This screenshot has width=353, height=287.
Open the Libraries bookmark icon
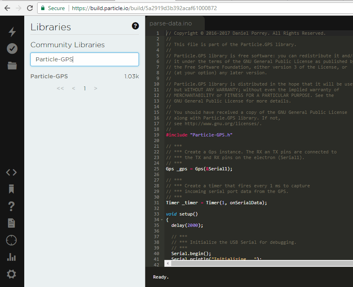(11, 189)
